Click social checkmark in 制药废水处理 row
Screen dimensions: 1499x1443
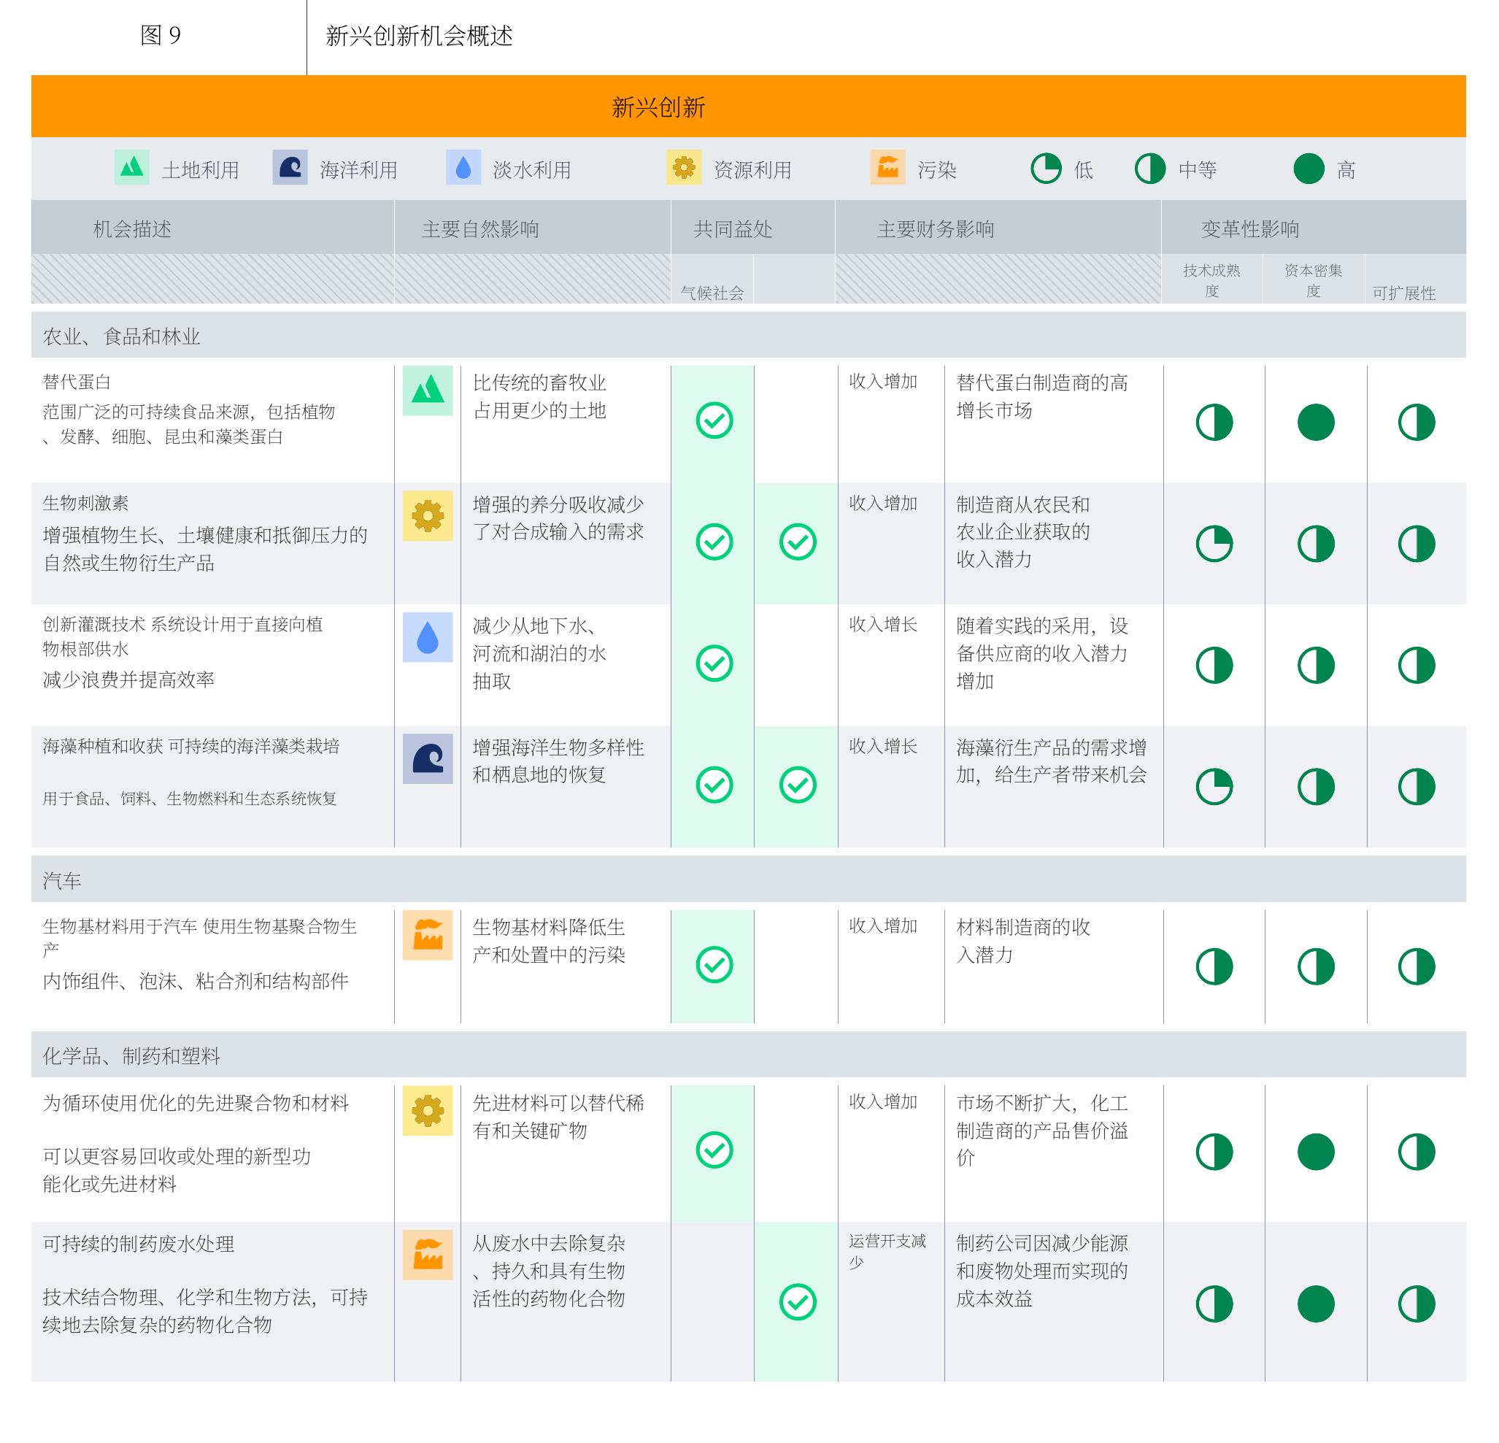[x=798, y=1301]
